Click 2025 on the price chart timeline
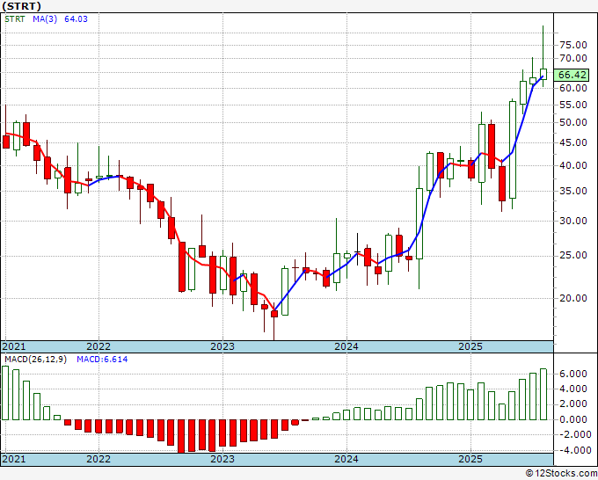The height and width of the screenshot is (480, 598). pyautogui.click(x=470, y=346)
